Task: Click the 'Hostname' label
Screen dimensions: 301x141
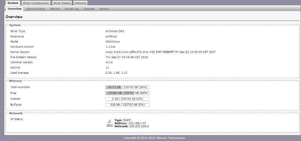Action: [17, 37]
